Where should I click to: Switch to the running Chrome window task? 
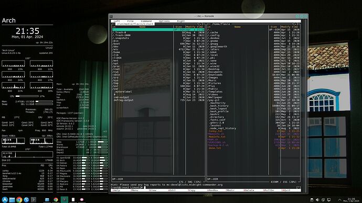(56, 199)
